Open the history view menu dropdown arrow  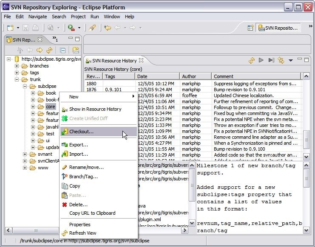point(290,60)
